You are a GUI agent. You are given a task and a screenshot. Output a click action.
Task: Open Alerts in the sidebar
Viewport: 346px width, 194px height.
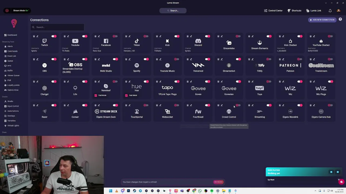tap(8, 46)
